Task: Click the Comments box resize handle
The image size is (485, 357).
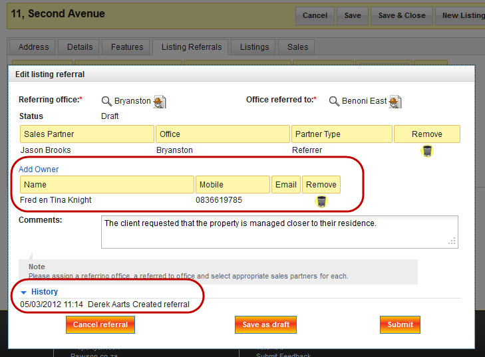Action: pos(452,242)
